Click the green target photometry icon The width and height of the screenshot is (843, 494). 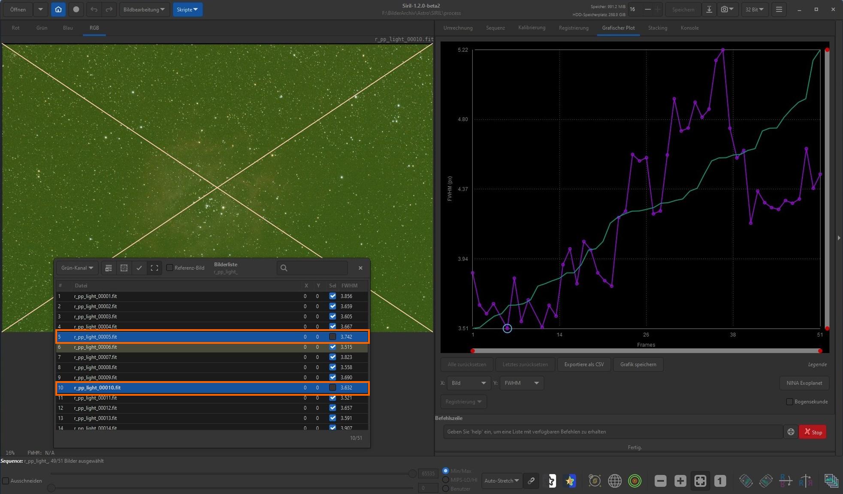(x=635, y=481)
